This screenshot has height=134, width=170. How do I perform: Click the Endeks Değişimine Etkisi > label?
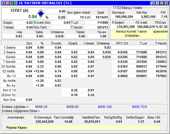coord(21,111)
